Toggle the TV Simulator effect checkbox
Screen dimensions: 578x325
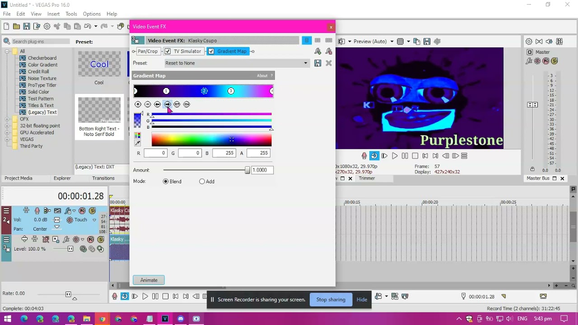point(168,51)
